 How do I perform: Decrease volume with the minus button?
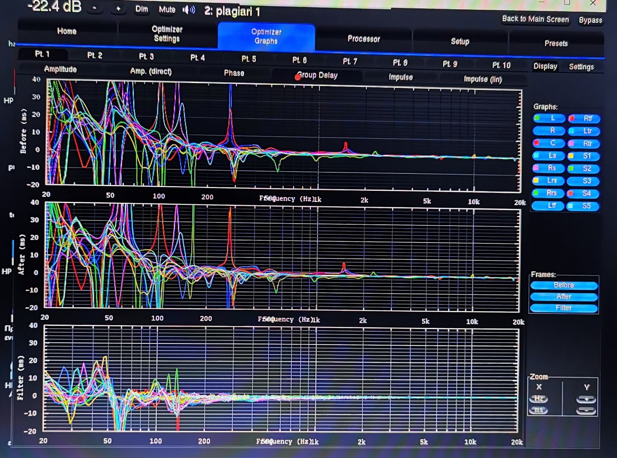click(x=94, y=8)
